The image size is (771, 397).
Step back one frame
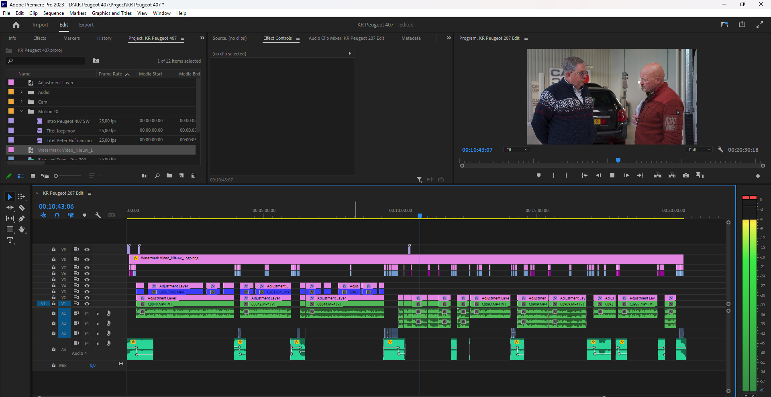(598, 175)
